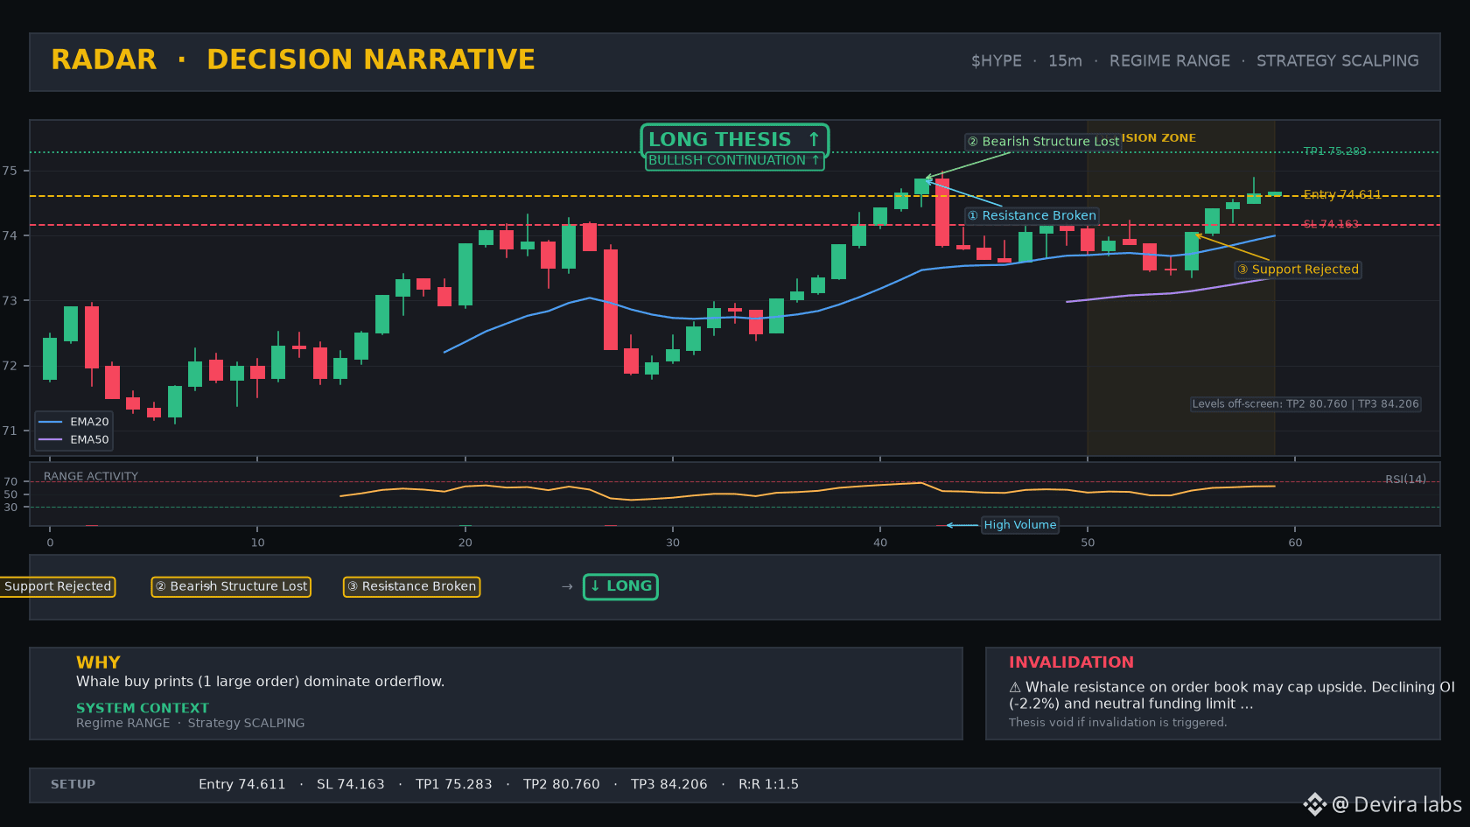Click the tall red candle near bar 27
The height and width of the screenshot is (827, 1470).
(611, 299)
